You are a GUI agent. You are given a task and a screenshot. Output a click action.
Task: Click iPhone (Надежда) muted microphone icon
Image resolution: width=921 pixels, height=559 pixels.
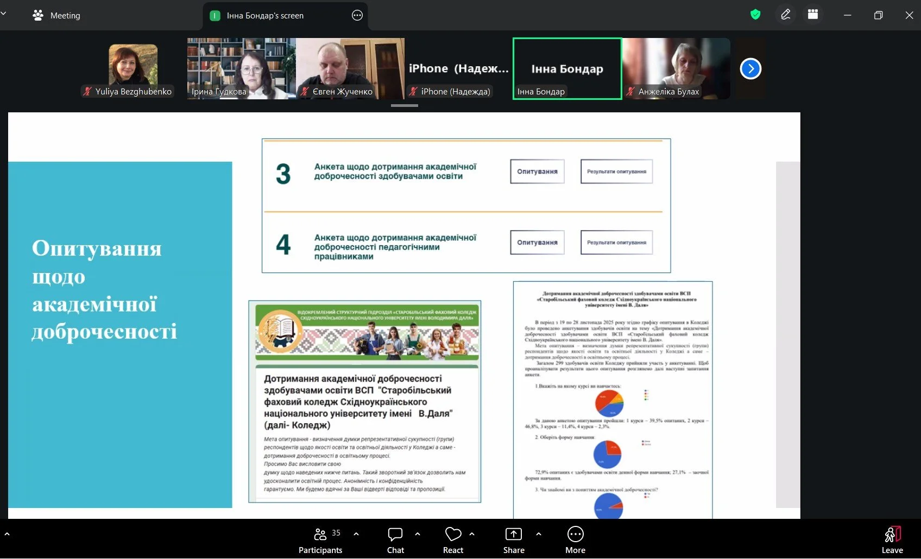[x=413, y=91]
